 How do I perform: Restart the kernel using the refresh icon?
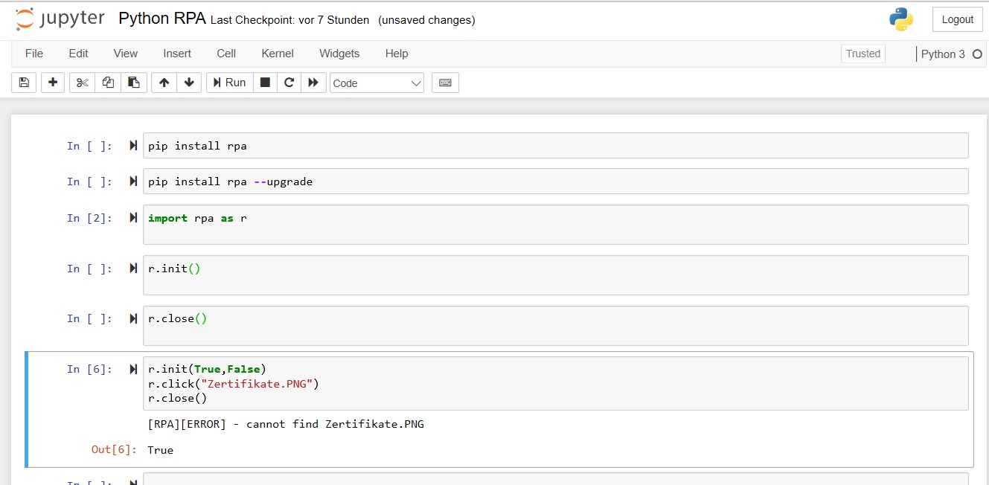[289, 83]
